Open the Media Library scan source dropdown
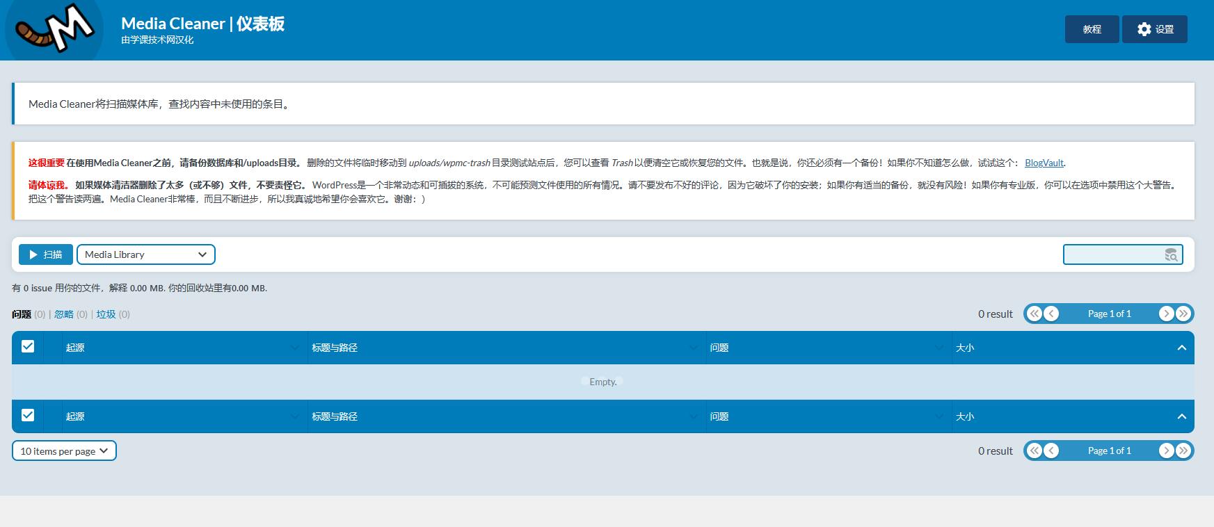The height and width of the screenshot is (527, 1214). click(145, 254)
